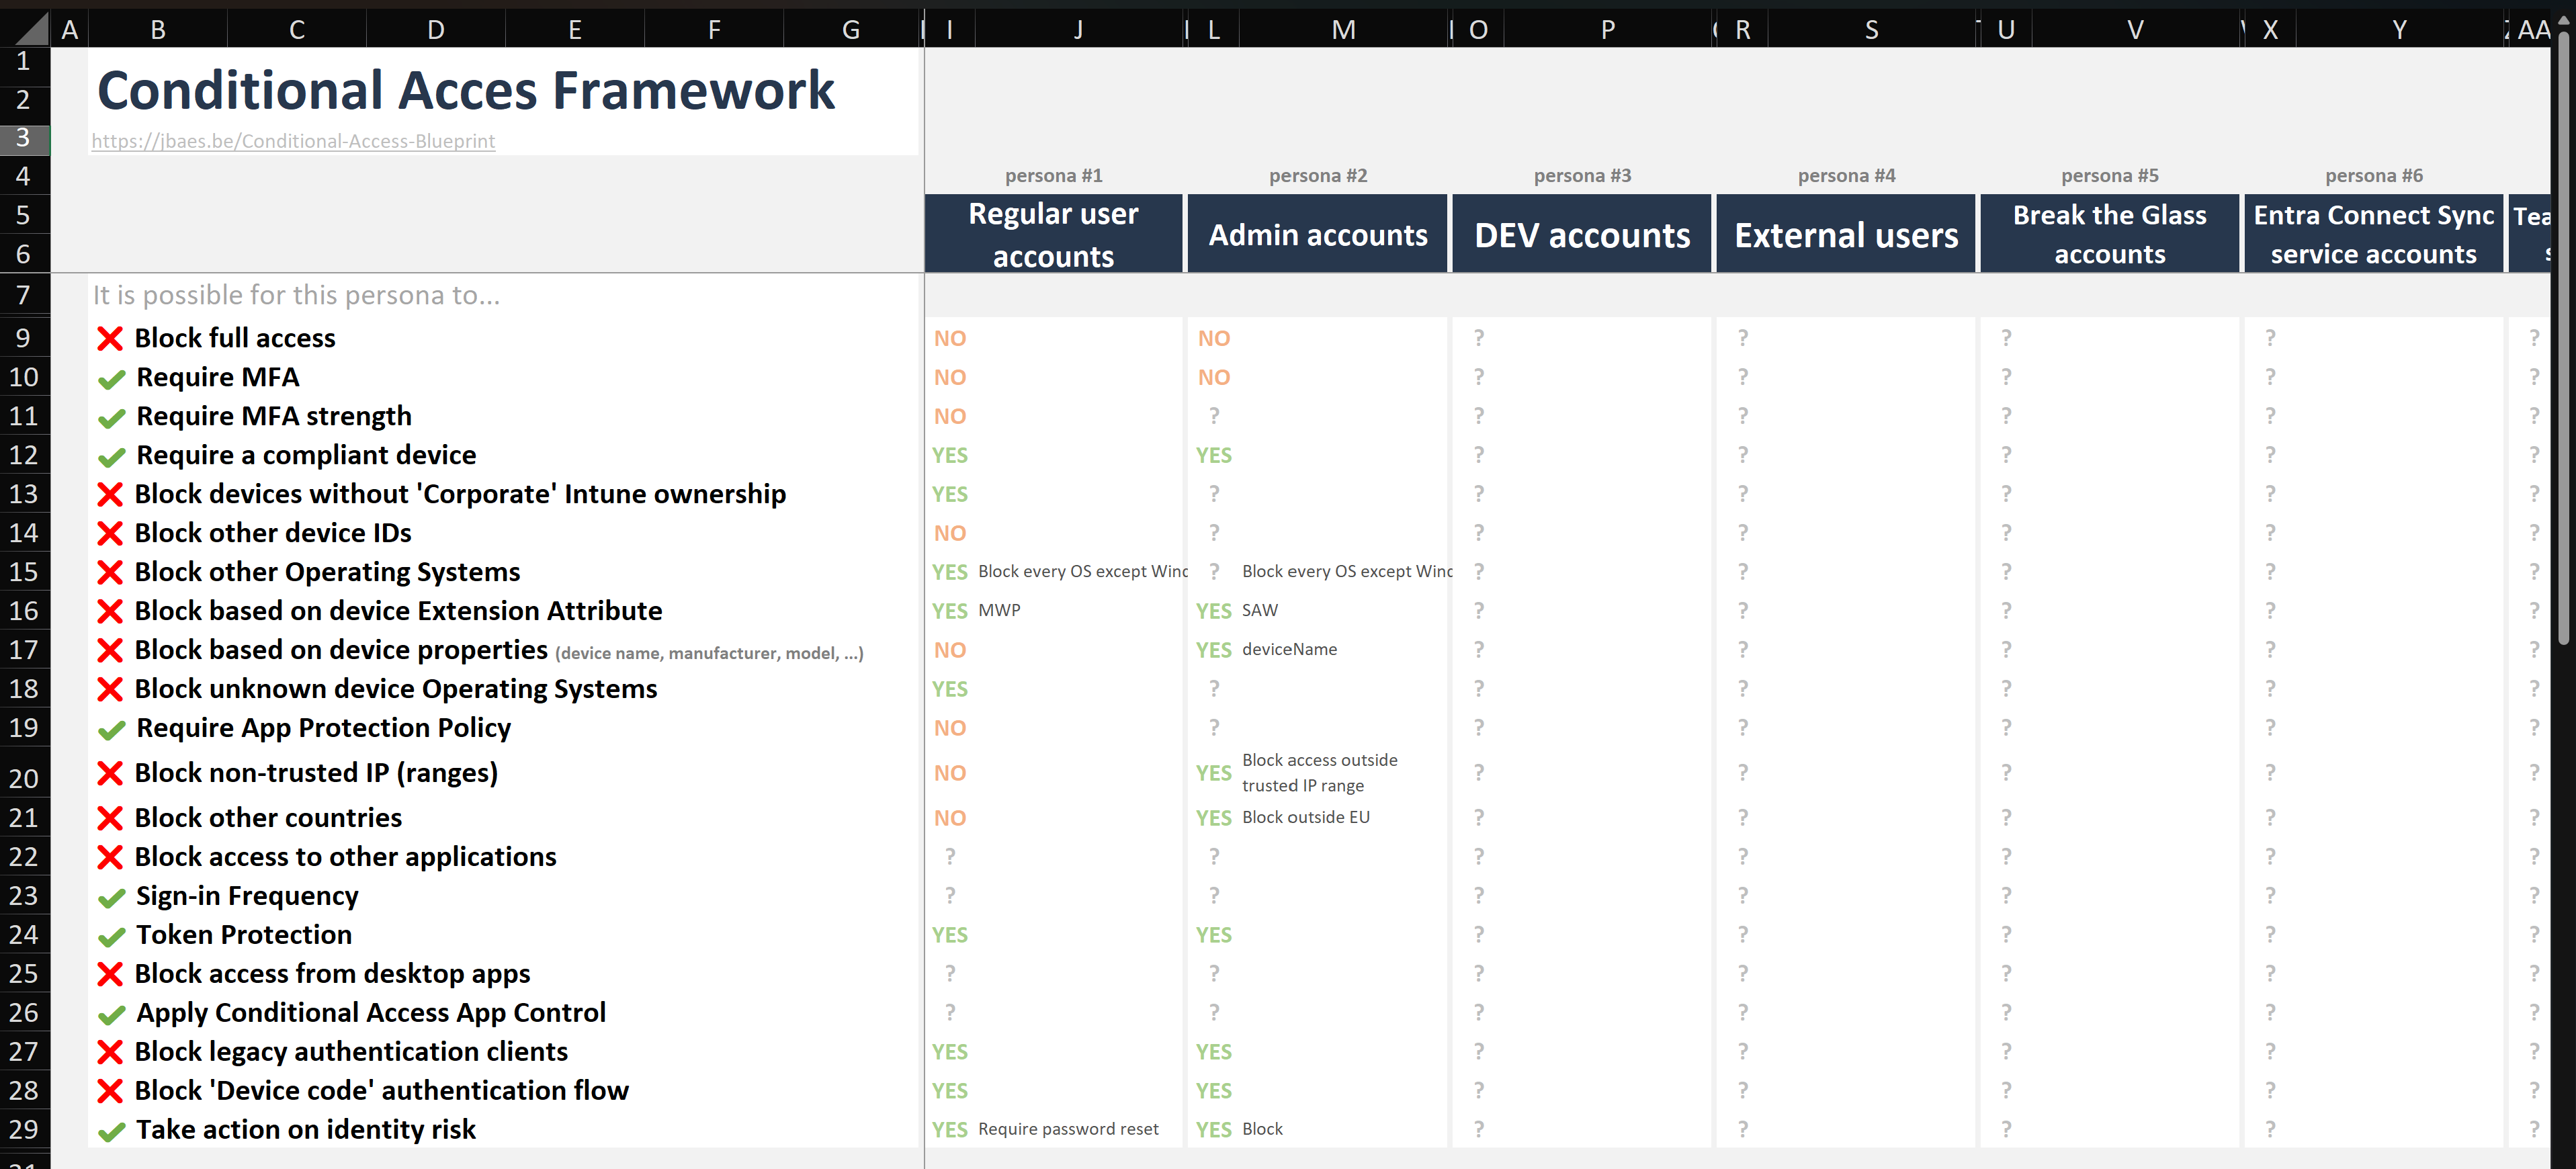Click red X icon beside Block full access
The height and width of the screenshot is (1169, 2576).
tap(110, 339)
